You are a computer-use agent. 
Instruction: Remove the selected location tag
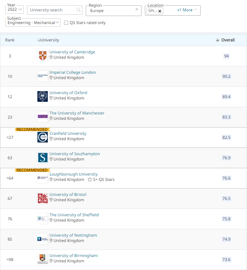160,11
